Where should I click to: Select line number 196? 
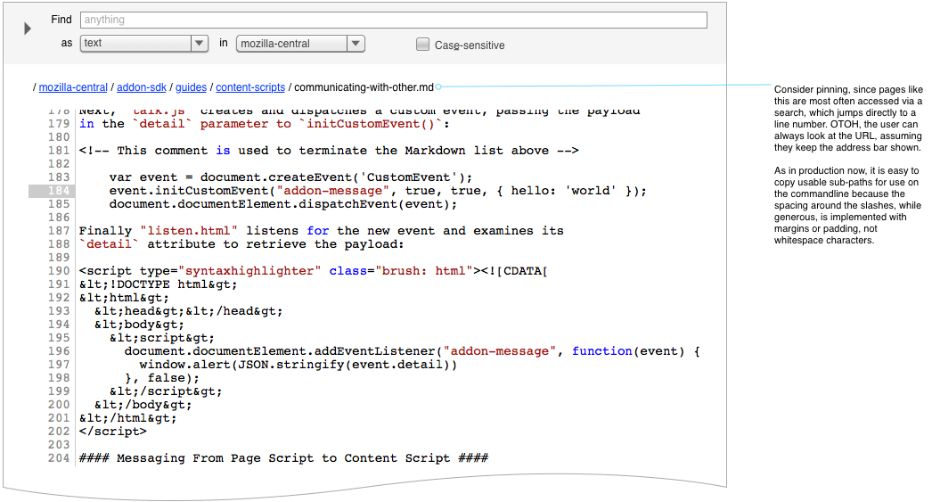pyautogui.click(x=59, y=351)
